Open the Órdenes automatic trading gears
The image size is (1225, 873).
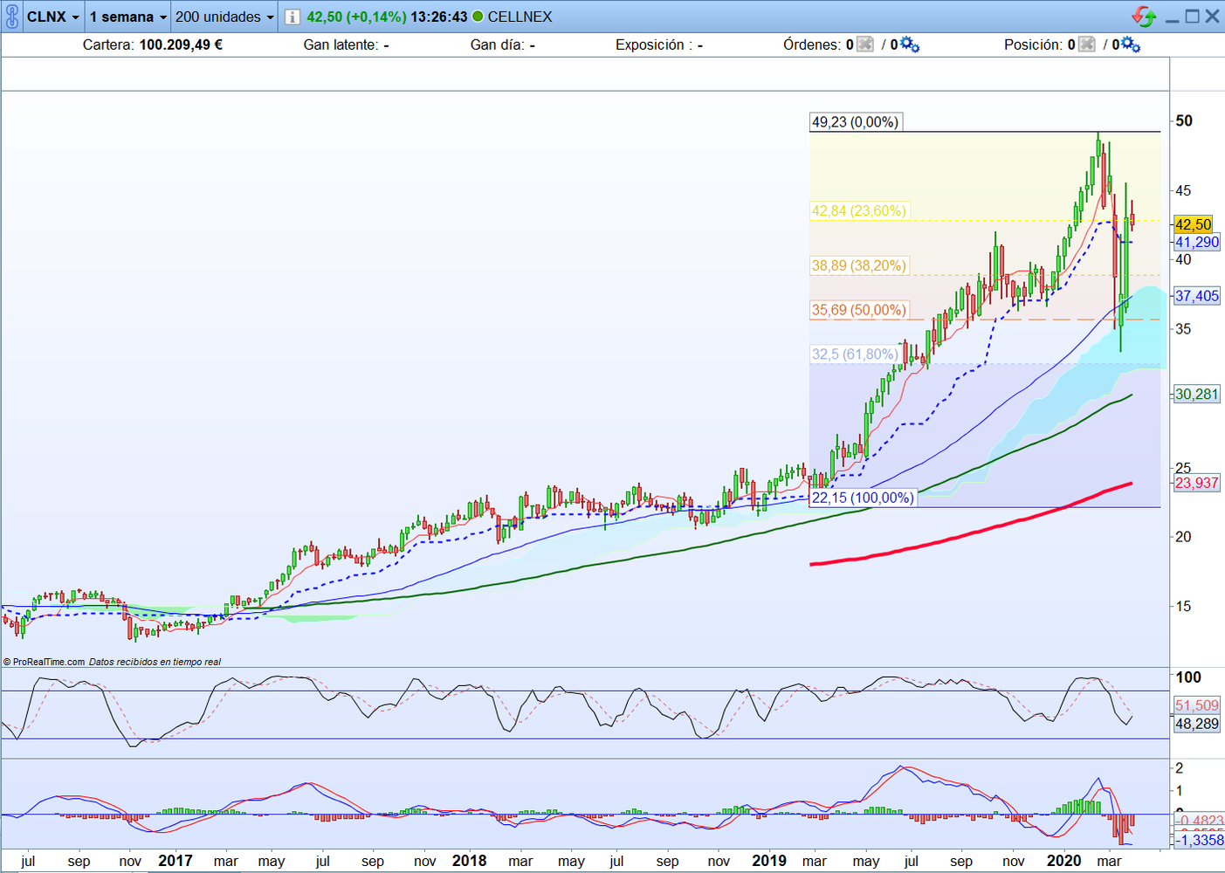pos(909,45)
